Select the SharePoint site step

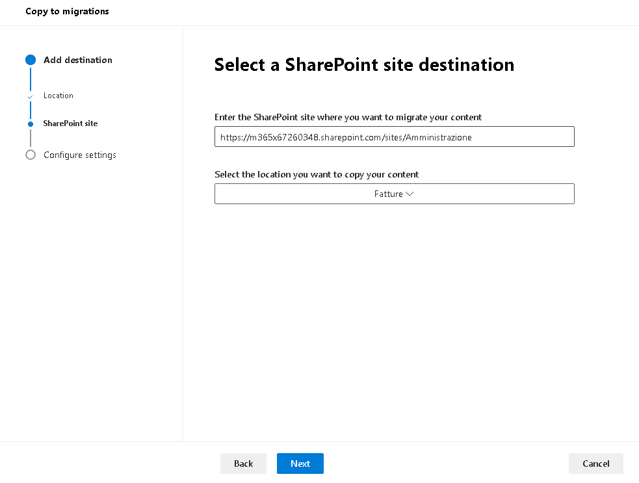pos(70,124)
